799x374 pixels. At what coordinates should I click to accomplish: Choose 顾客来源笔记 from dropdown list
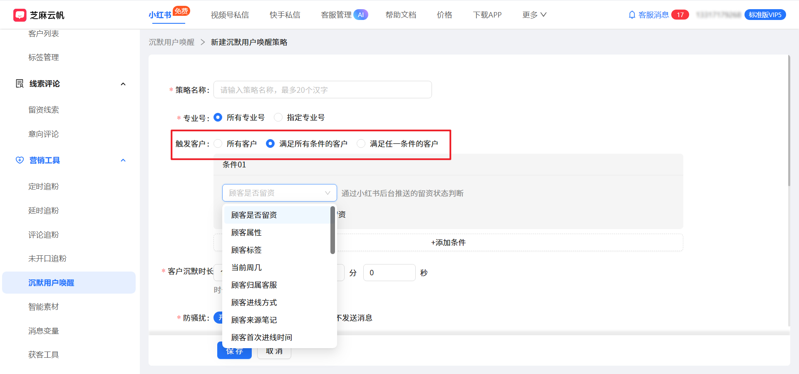pos(277,320)
